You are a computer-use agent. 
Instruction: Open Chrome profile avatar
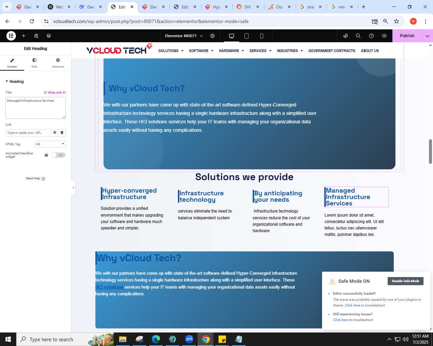[x=413, y=21]
